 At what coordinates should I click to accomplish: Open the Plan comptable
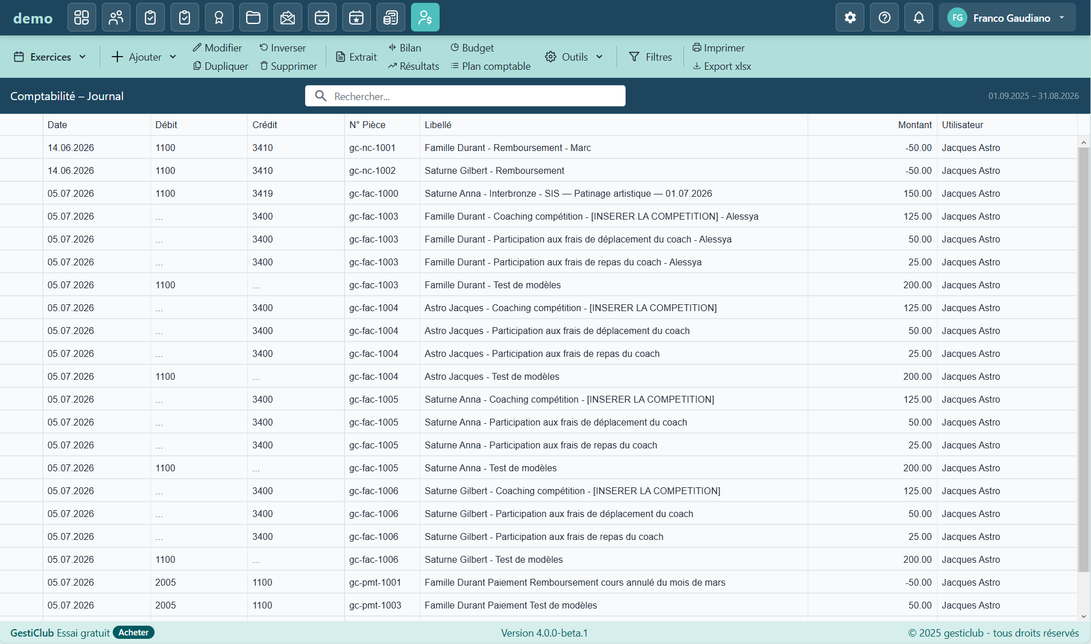[x=491, y=66]
